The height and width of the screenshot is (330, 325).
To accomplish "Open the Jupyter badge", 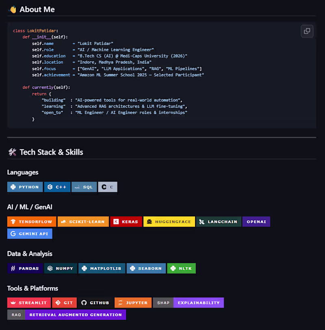I will [133, 303].
